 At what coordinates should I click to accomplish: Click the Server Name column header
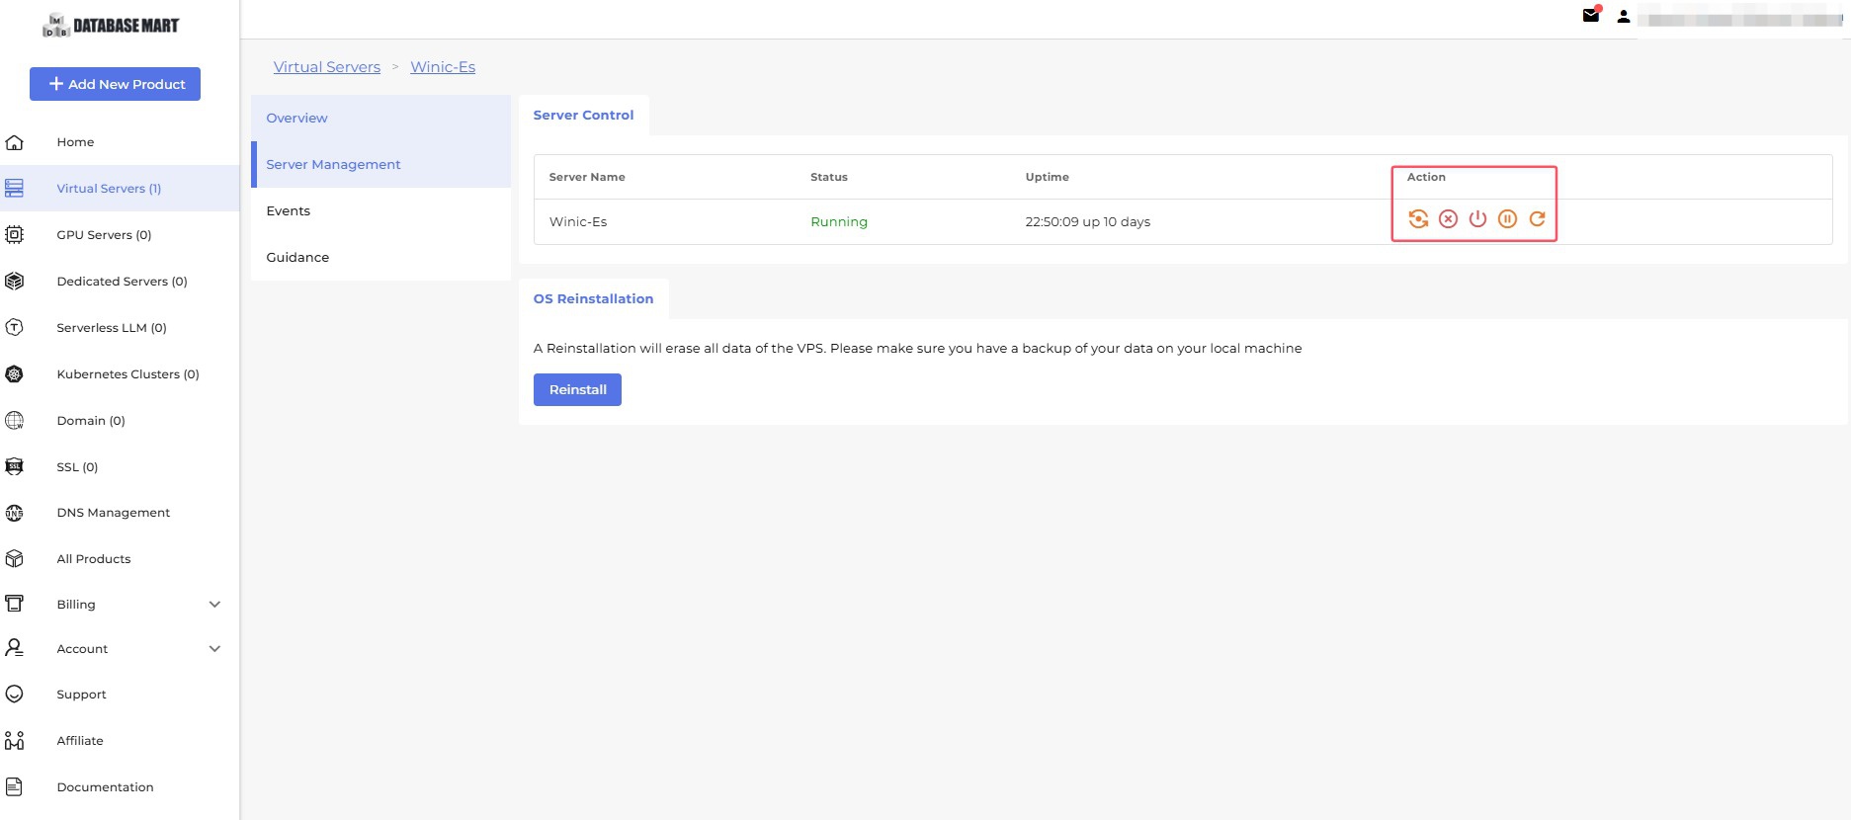point(587,177)
